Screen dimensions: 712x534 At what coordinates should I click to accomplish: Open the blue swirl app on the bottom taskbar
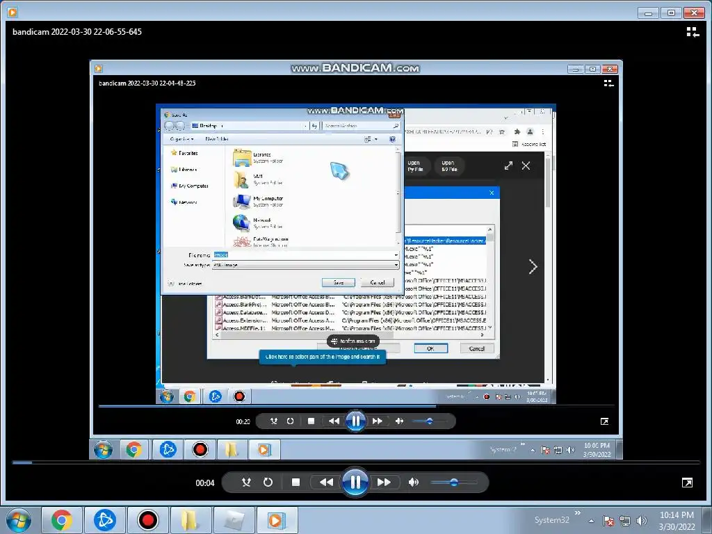click(105, 520)
